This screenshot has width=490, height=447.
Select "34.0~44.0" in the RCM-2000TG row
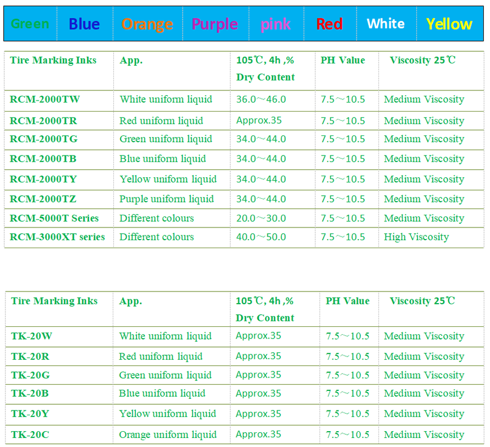click(x=261, y=139)
